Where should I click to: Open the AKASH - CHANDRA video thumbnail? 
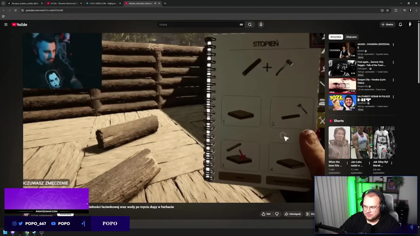pos(342,50)
